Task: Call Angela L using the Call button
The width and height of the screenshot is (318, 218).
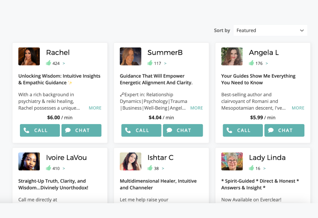Action: point(243,130)
